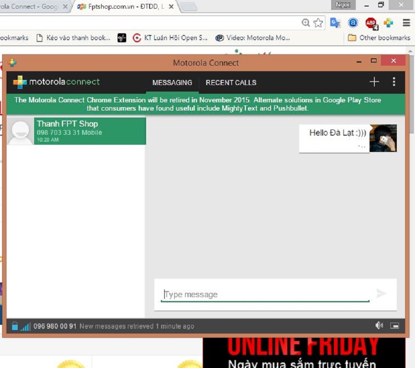Viewport: 415px width, 368px height.
Task: Open a new browser tab
Action: (189, 7)
